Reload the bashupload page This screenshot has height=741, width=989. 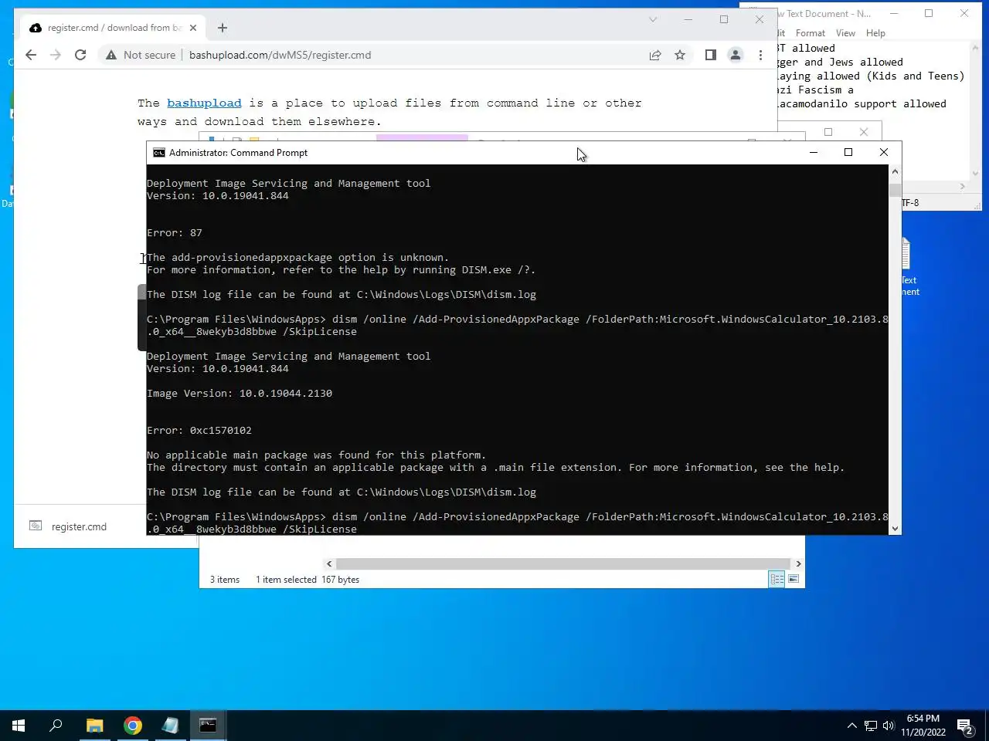(80, 55)
